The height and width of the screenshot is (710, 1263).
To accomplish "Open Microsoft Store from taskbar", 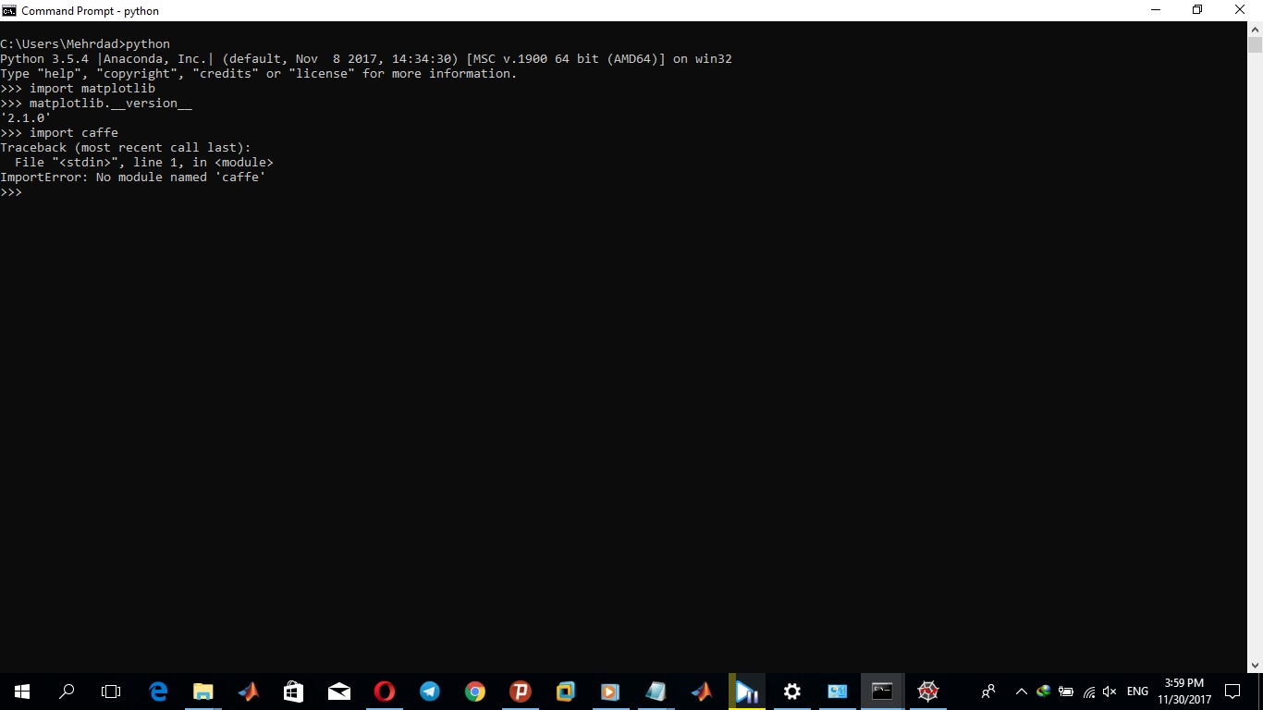I will tap(294, 692).
